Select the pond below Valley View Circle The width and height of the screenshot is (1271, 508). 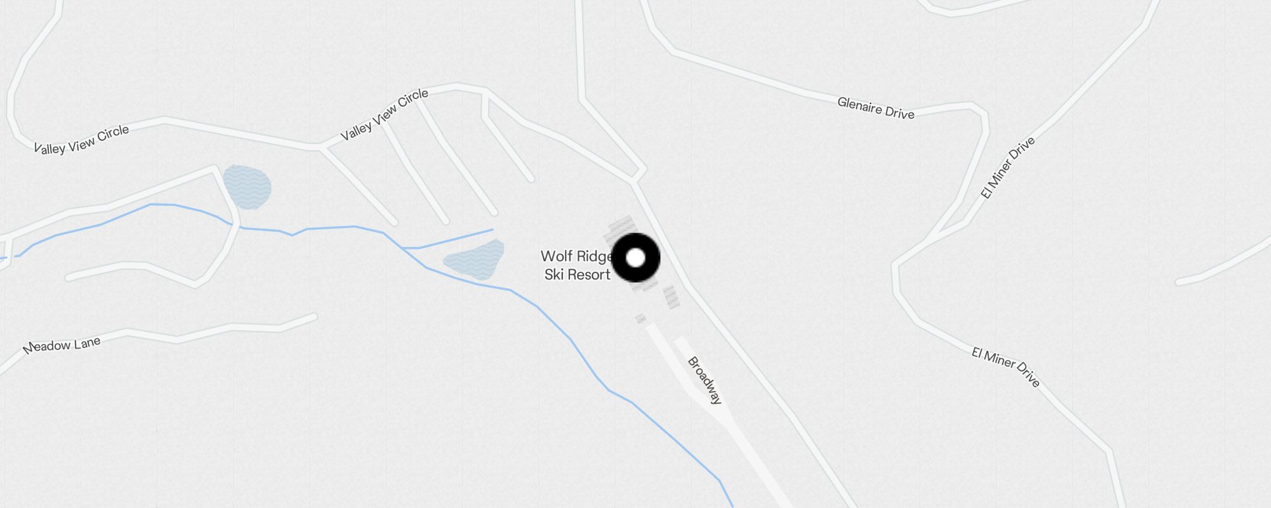point(247,187)
